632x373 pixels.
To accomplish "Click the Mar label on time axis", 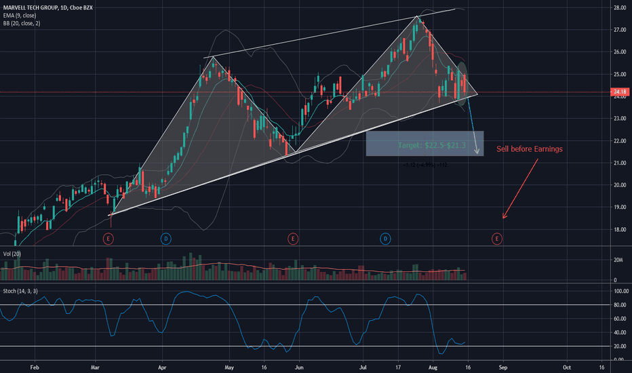I will (x=95, y=368).
